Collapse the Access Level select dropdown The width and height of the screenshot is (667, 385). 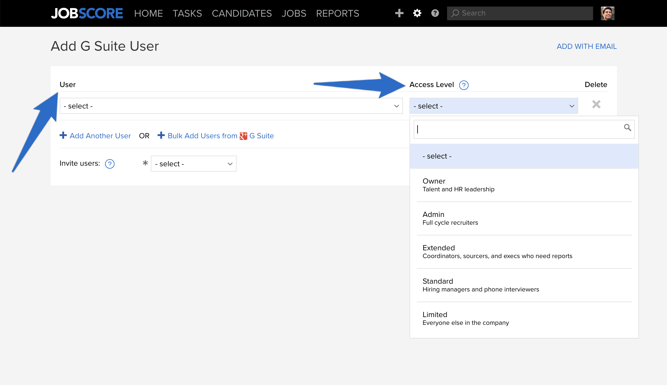tap(494, 106)
